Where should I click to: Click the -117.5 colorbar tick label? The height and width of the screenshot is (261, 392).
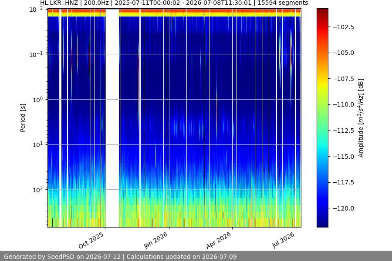(x=344, y=183)
